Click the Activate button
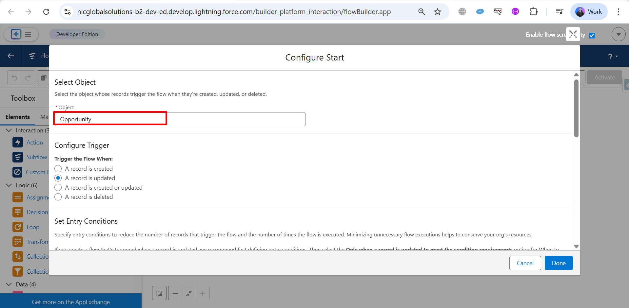Screen dimensions: 629x308 [604, 77]
